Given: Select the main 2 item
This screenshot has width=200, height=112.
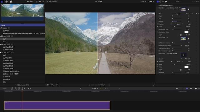Looking at the screenshot, I should click(7, 77).
